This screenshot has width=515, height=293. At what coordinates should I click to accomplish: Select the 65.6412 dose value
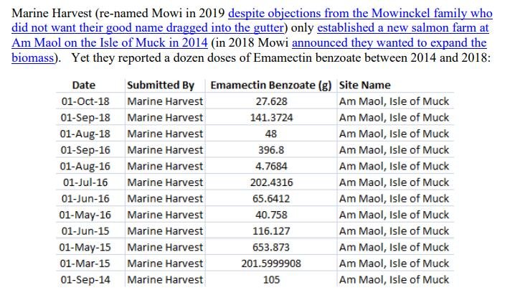click(271, 198)
